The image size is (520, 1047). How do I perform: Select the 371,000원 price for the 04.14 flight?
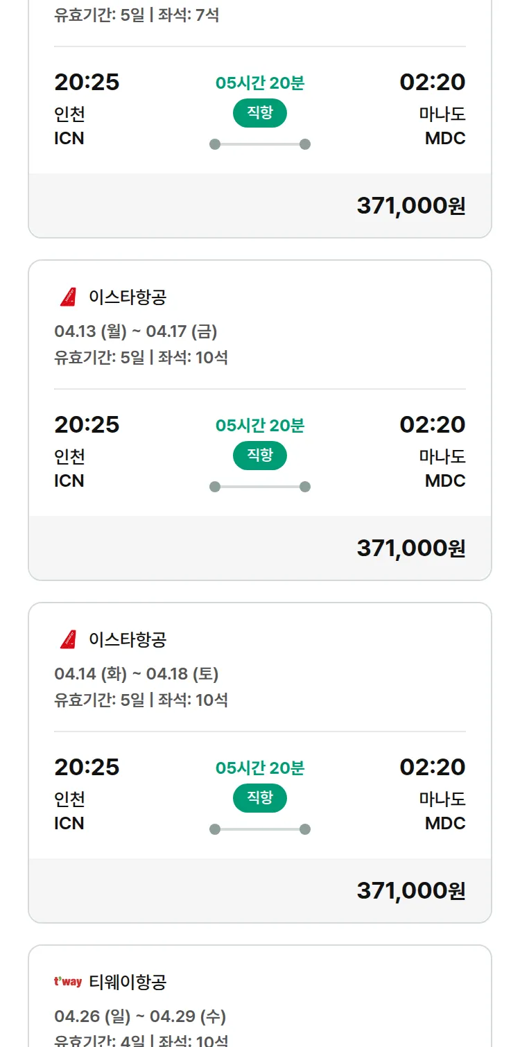410,891
